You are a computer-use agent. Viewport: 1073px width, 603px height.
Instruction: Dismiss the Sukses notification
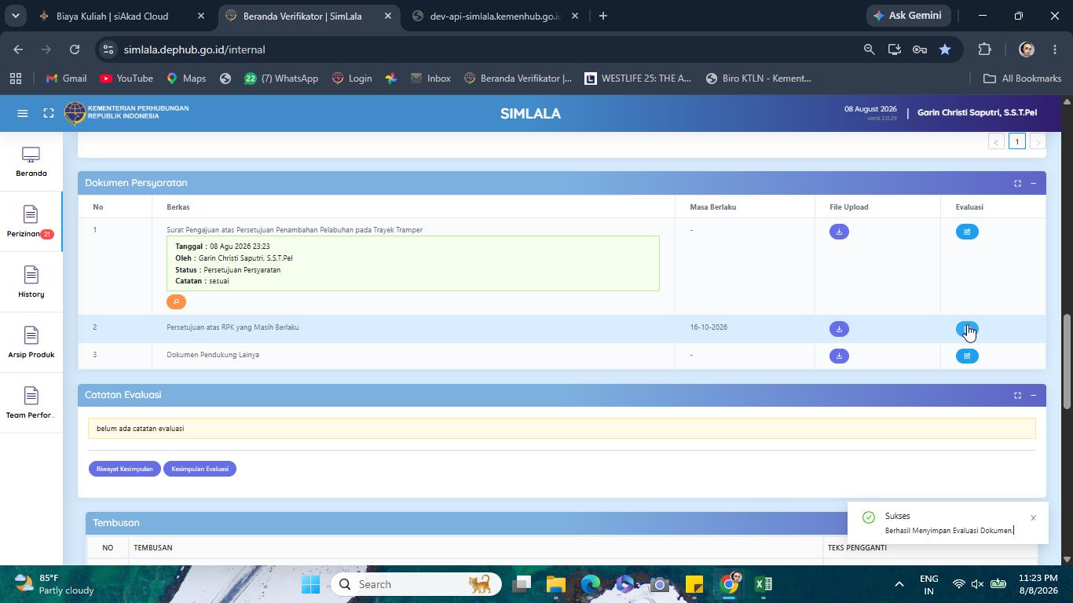pyautogui.click(x=1033, y=518)
